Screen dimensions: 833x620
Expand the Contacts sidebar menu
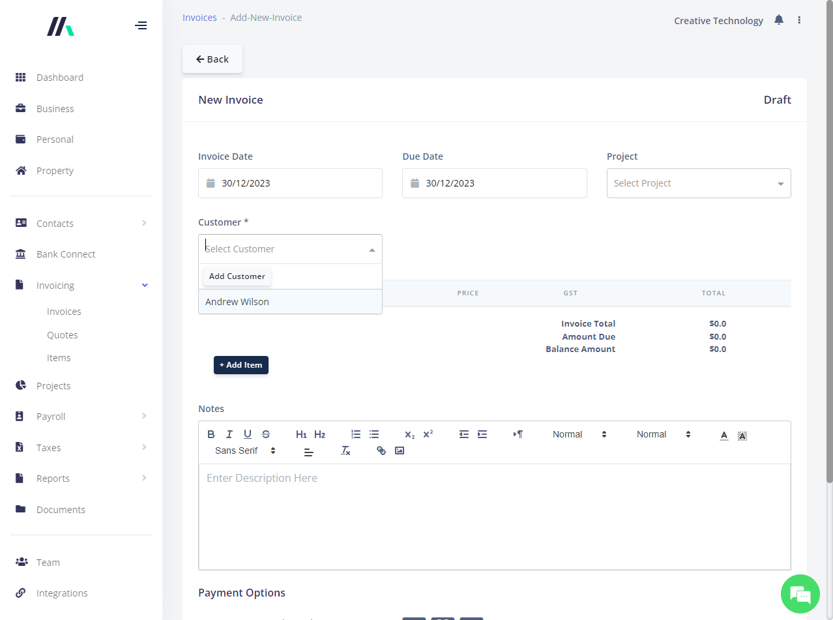point(81,223)
